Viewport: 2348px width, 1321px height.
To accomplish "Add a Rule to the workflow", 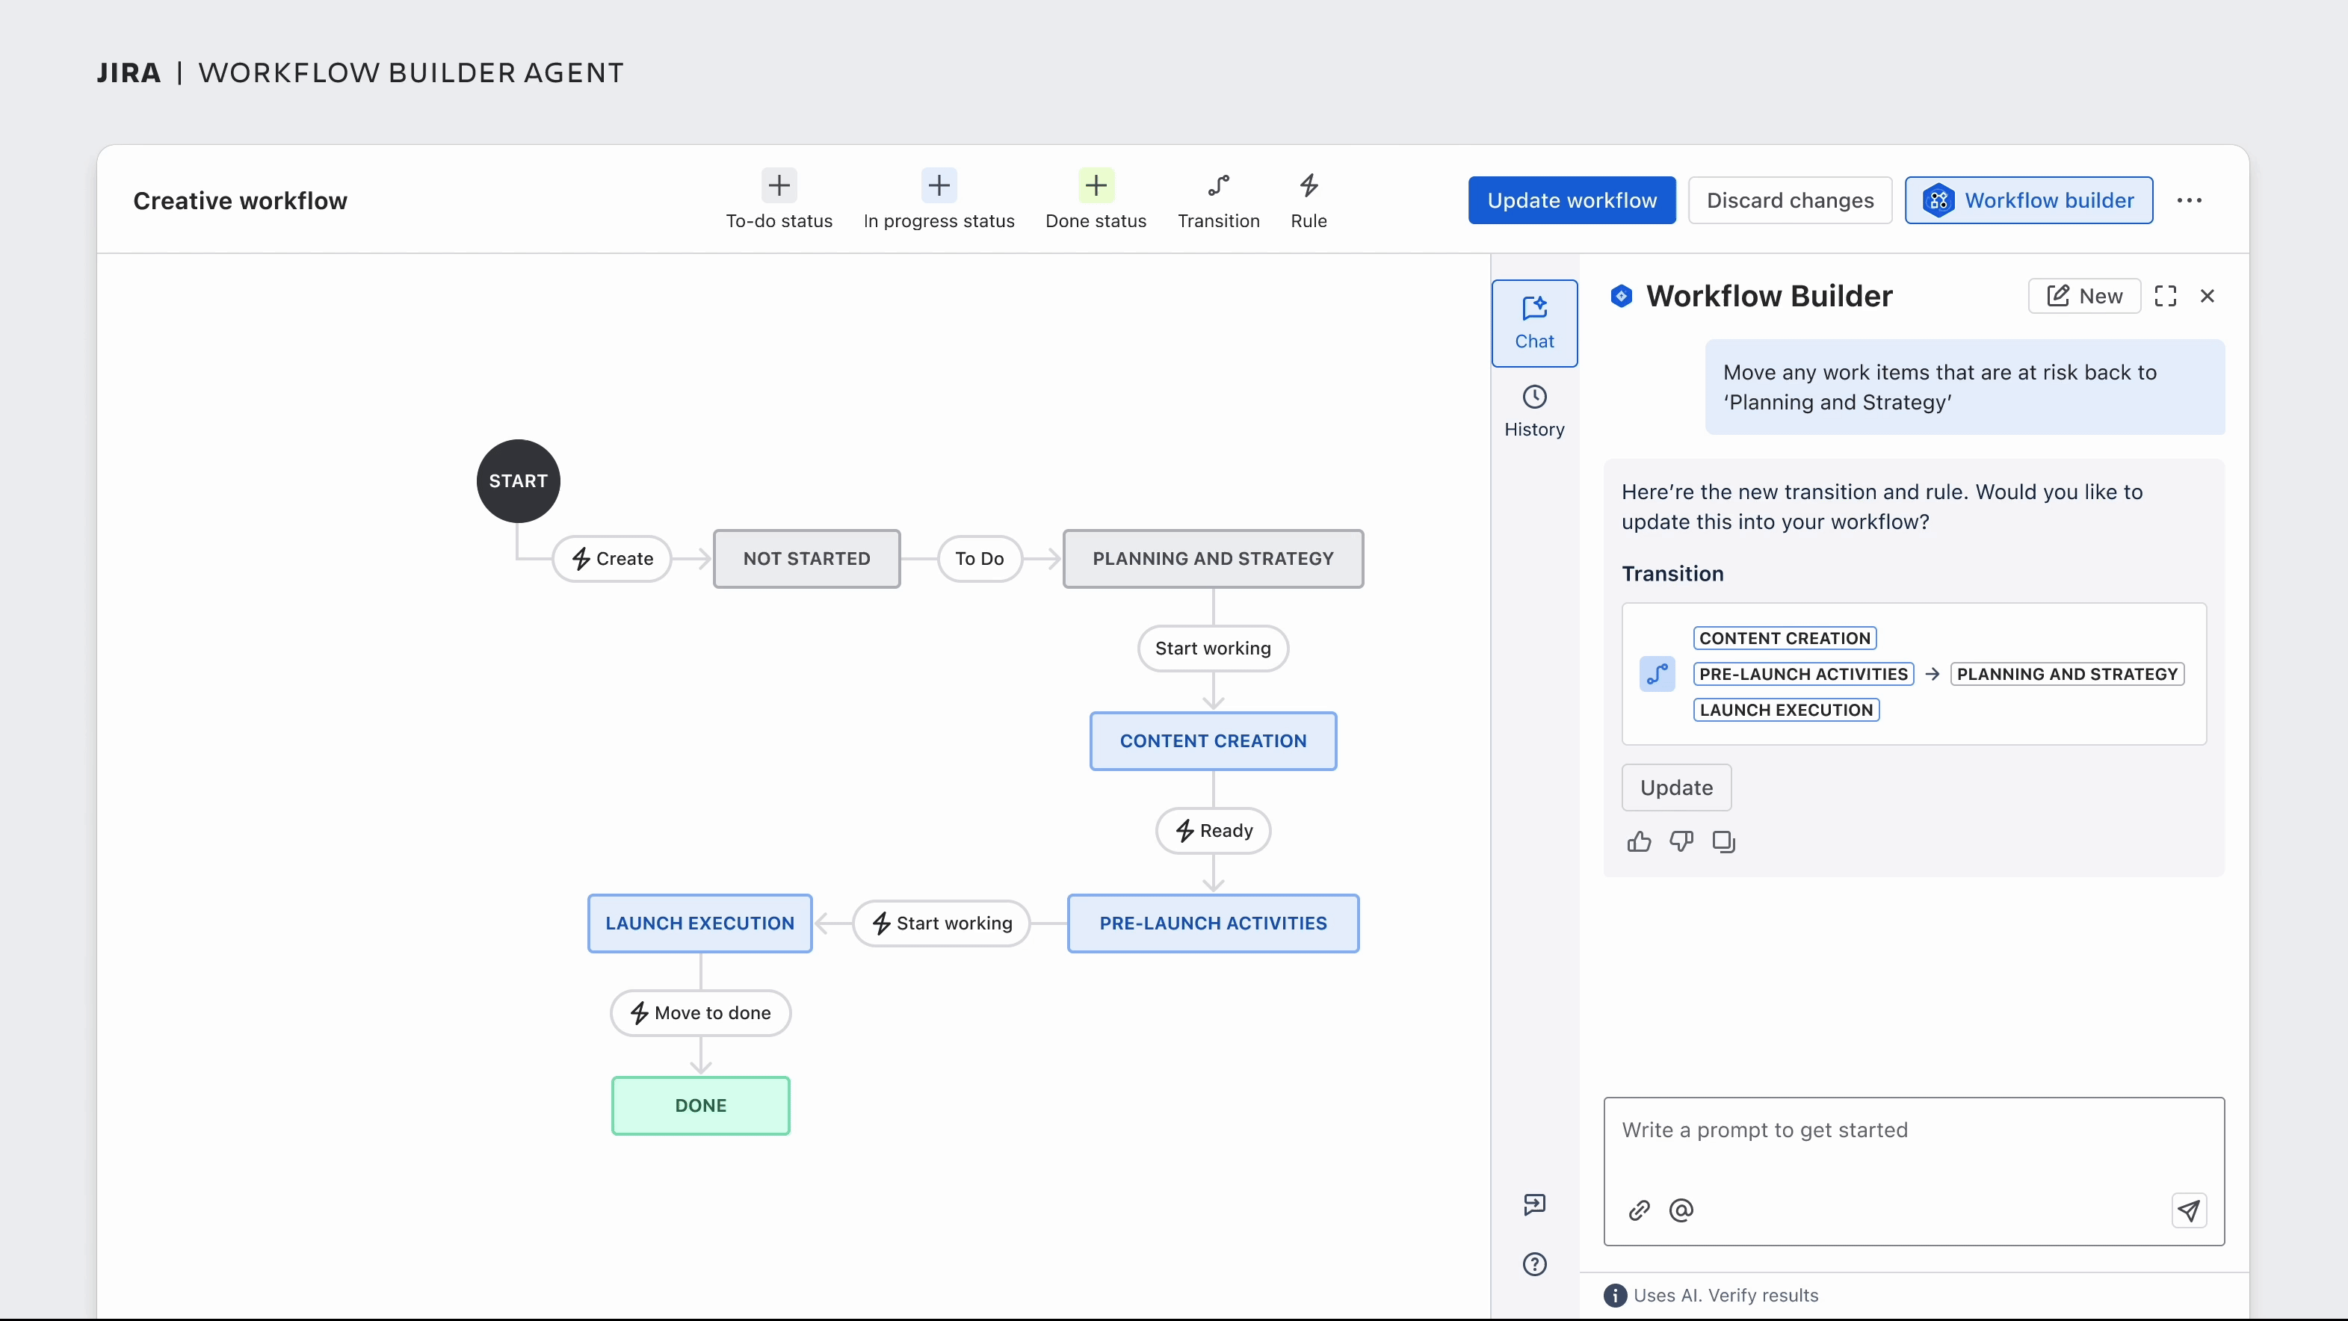I will 1309,198.
